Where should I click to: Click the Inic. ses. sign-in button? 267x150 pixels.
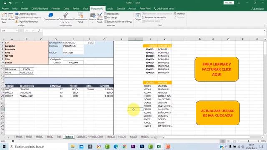(x=229, y=3)
